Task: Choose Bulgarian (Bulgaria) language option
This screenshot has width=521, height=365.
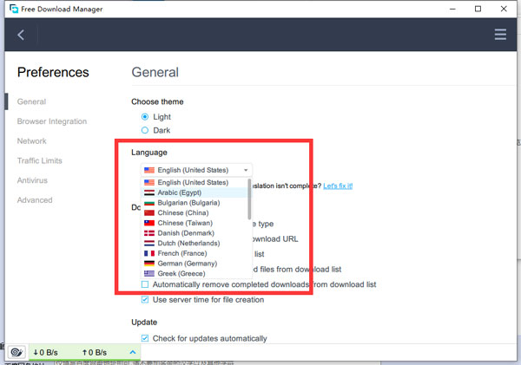Action: pos(195,203)
